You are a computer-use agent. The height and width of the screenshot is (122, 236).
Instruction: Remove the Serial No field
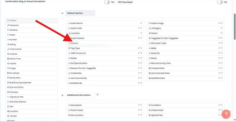(222, 53)
